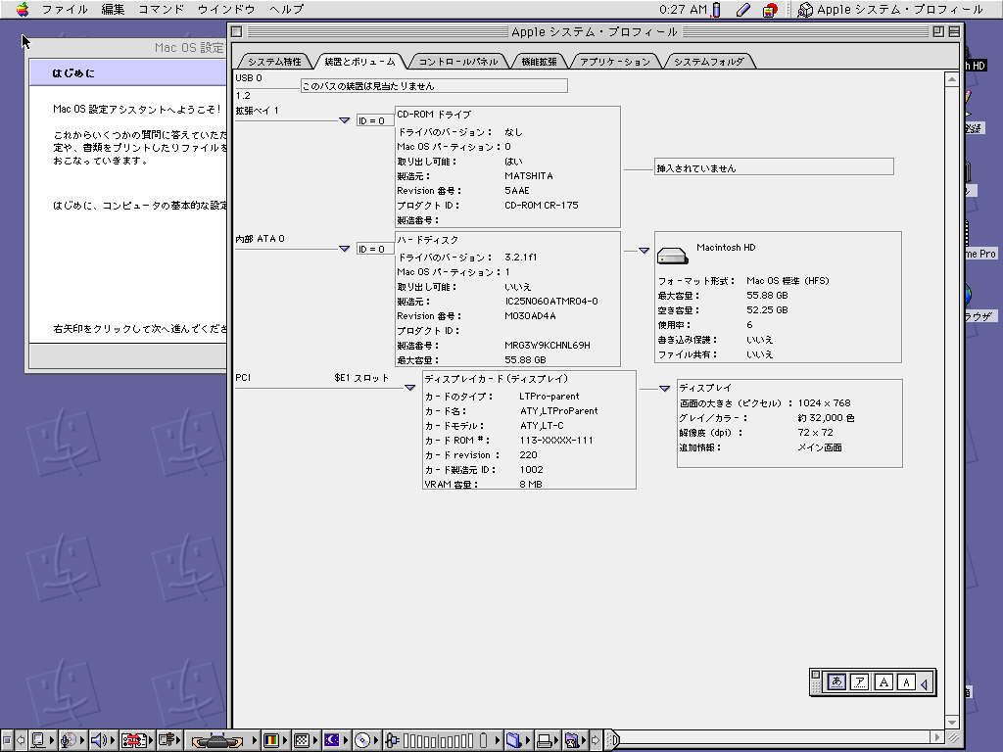Select hiragana あ input mode
The image size is (1003, 752).
coord(836,682)
